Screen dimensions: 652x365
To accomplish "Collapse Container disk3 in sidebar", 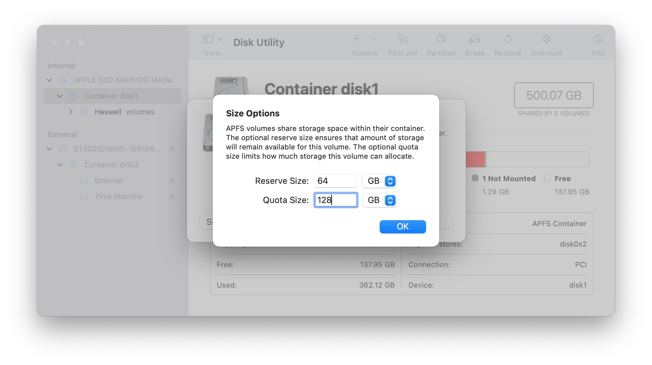I will [60, 165].
